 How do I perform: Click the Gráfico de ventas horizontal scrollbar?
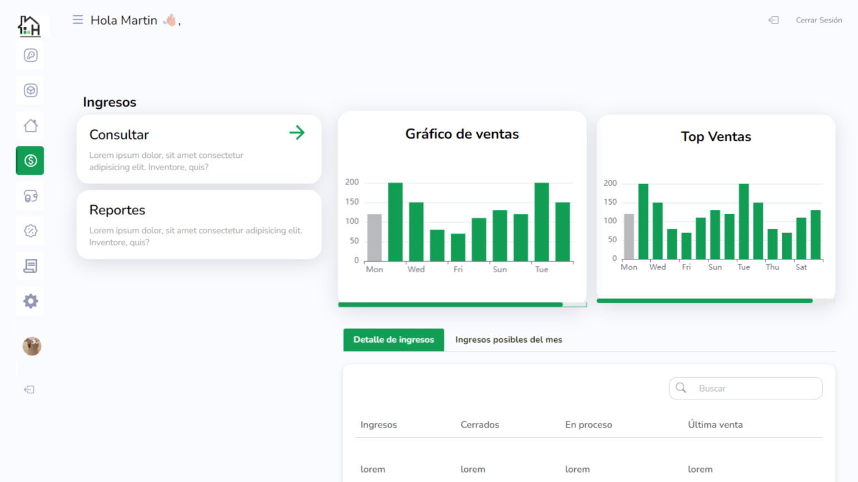[x=450, y=305]
